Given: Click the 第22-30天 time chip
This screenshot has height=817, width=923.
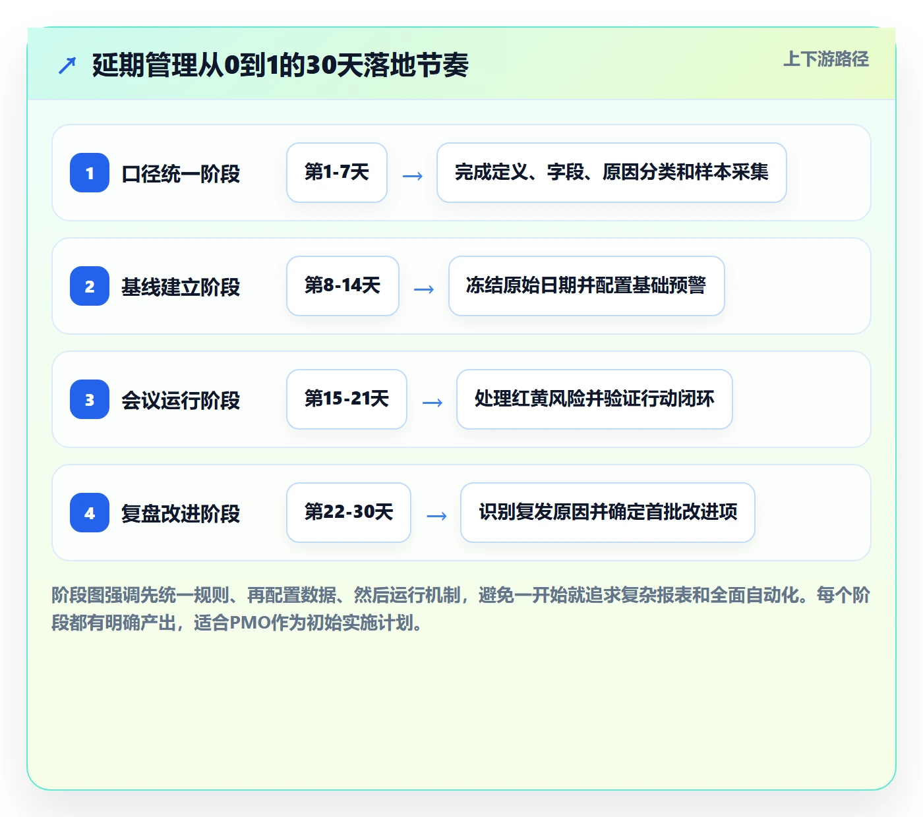Looking at the screenshot, I should (349, 513).
